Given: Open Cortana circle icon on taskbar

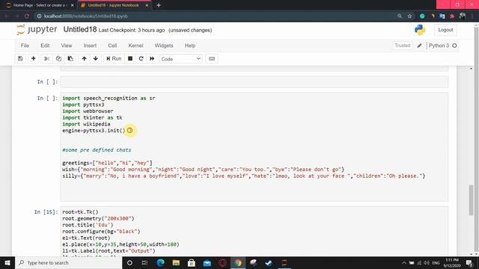Looking at the screenshot, I should click(129, 262).
